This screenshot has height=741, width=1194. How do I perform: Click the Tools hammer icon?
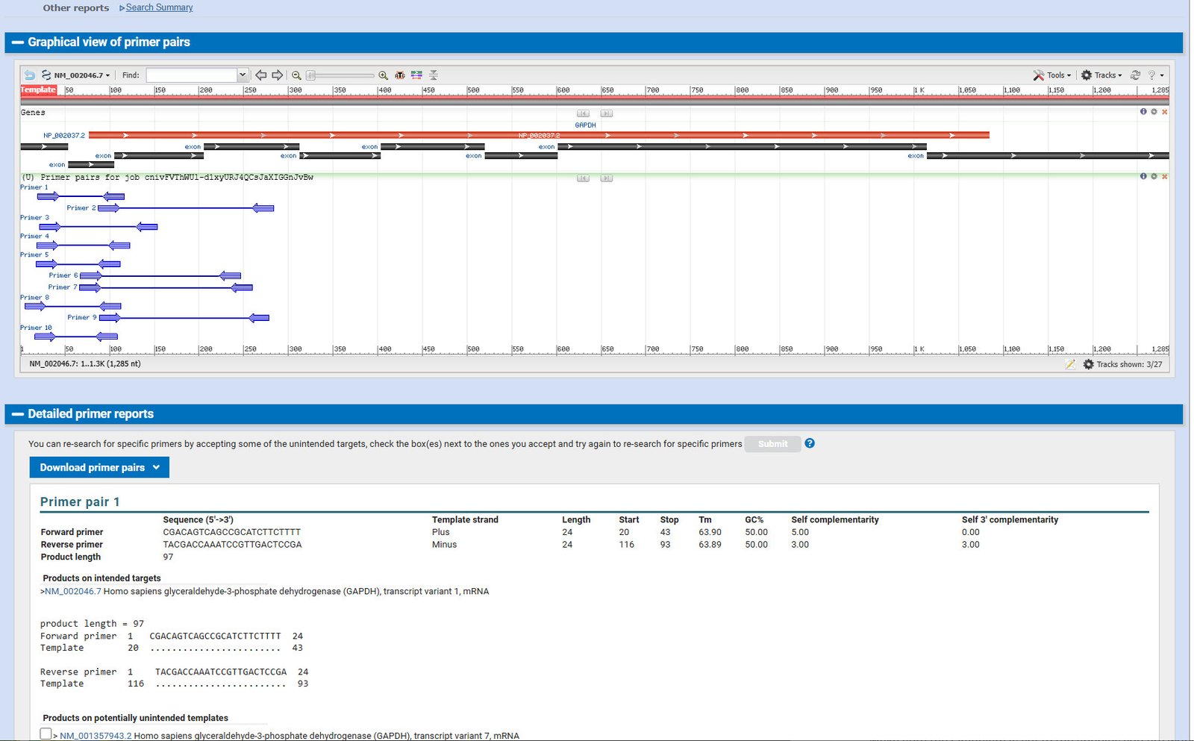click(x=1038, y=75)
